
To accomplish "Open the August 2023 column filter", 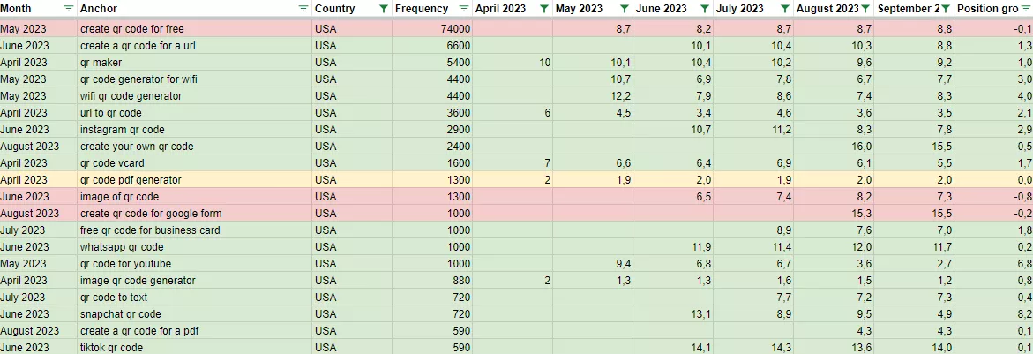I will pos(865,9).
